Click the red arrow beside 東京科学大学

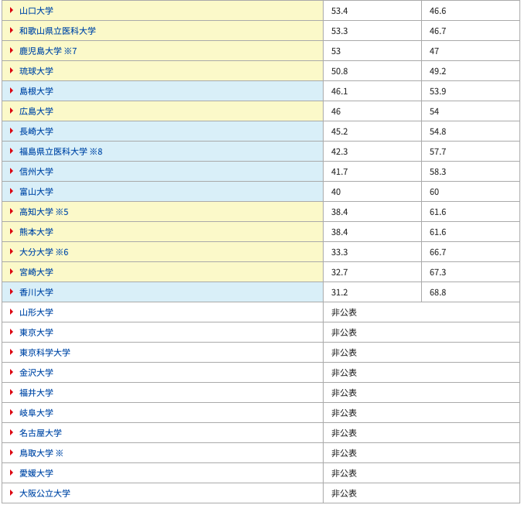[12, 352]
